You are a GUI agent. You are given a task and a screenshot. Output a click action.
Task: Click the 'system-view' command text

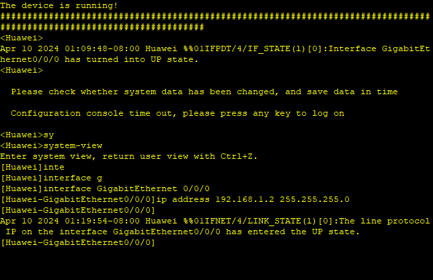click(x=73, y=145)
